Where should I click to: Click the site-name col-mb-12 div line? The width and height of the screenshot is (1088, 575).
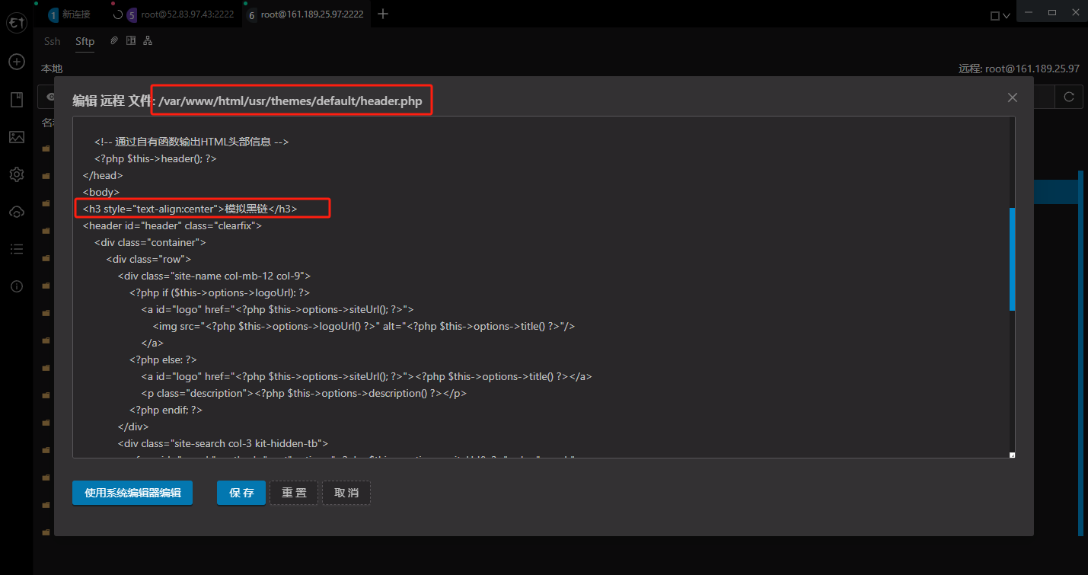(214, 276)
